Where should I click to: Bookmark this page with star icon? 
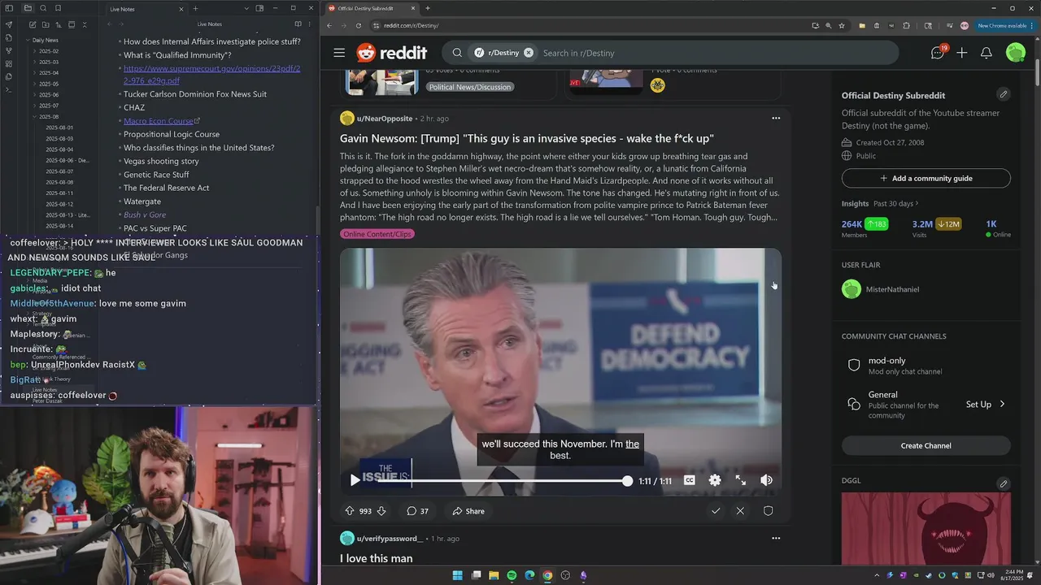coord(842,25)
